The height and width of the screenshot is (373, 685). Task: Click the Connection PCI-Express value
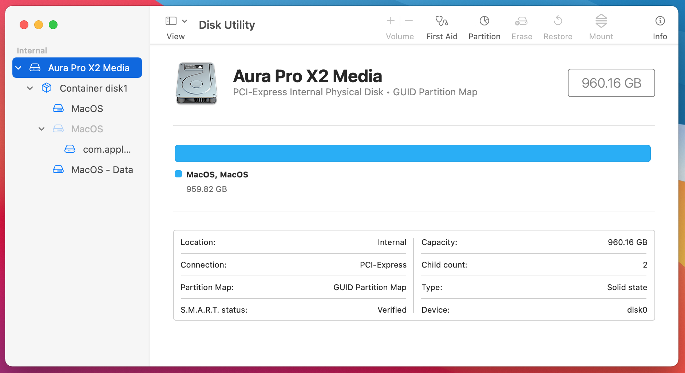click(x=383, y=265)
